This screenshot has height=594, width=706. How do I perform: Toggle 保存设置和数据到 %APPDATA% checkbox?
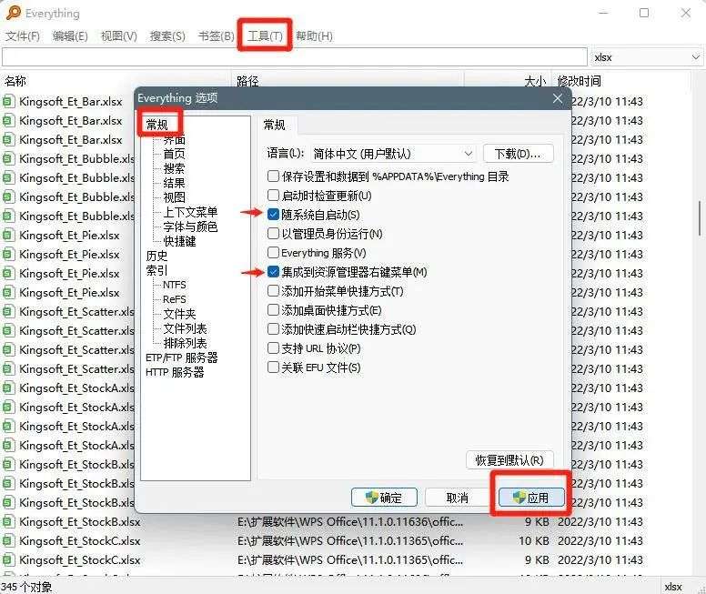pos(273,176)
